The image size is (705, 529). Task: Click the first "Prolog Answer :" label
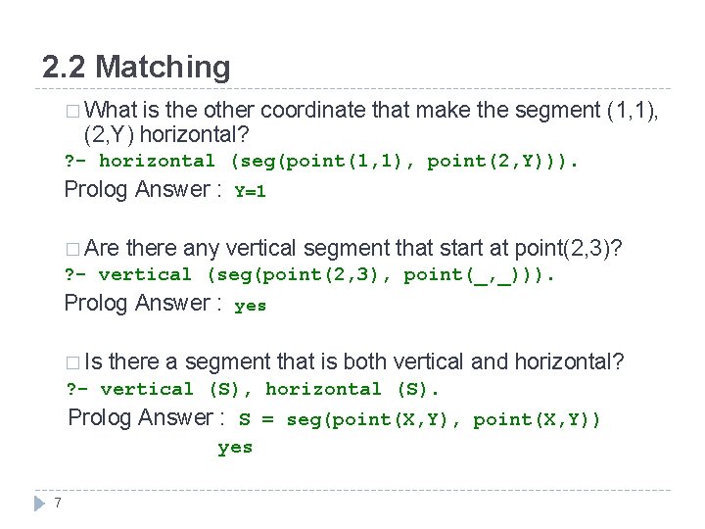(143, 189)
